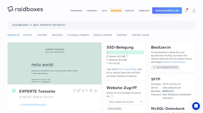203x113 pixels.
Task: Open the highlighted Angebote item
Action: 116,11
